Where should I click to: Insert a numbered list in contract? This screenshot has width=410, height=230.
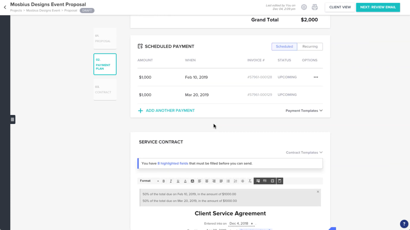coord(235,181)
